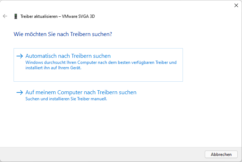
Task: Click the blank area right of the automatic option box
Action: coord(211,64)
